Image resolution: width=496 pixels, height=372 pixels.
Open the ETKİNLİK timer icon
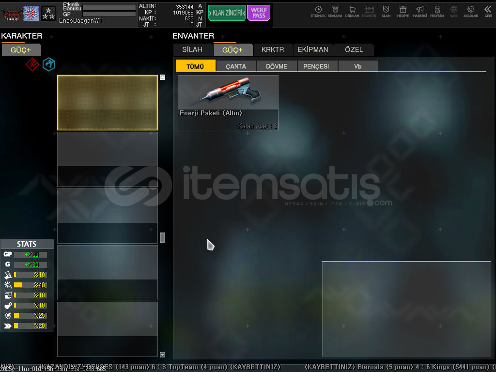pos(318,12)
